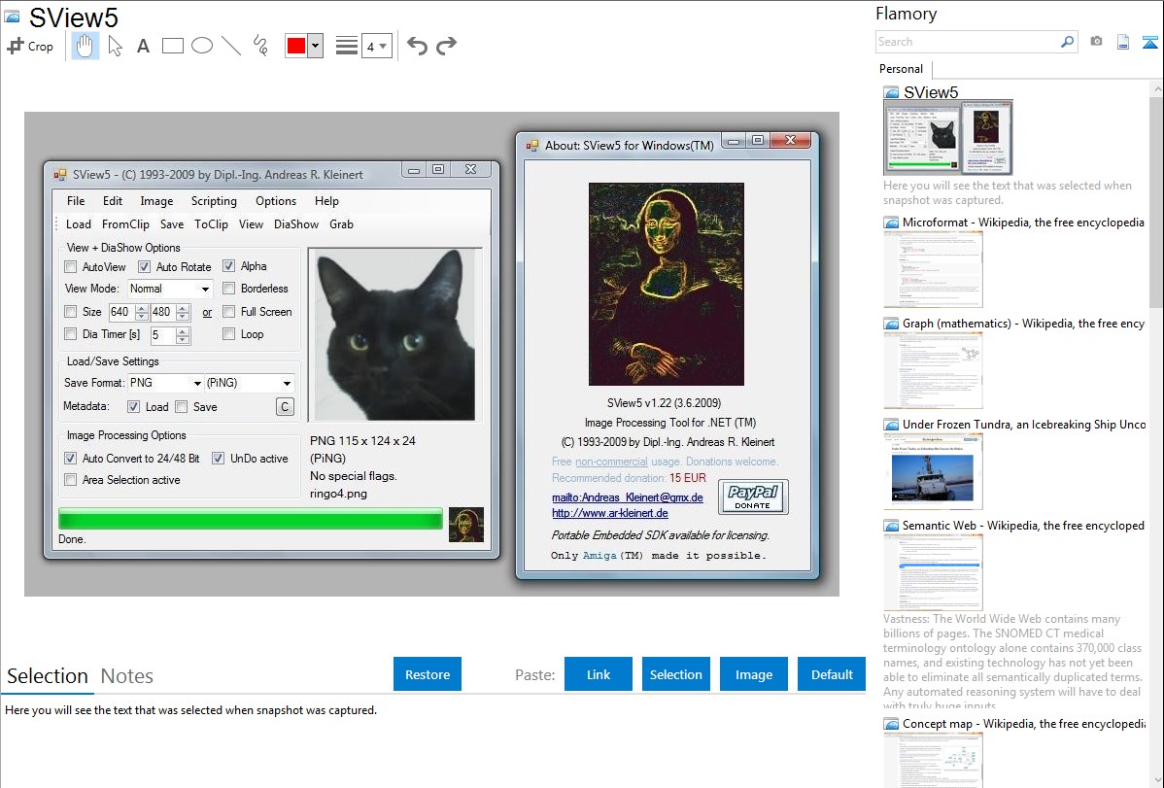Image resolution: width=1164 pixels, height=788 pixels.
Task: Open the color picker dropdown arrow
Action: click(315, 46)
